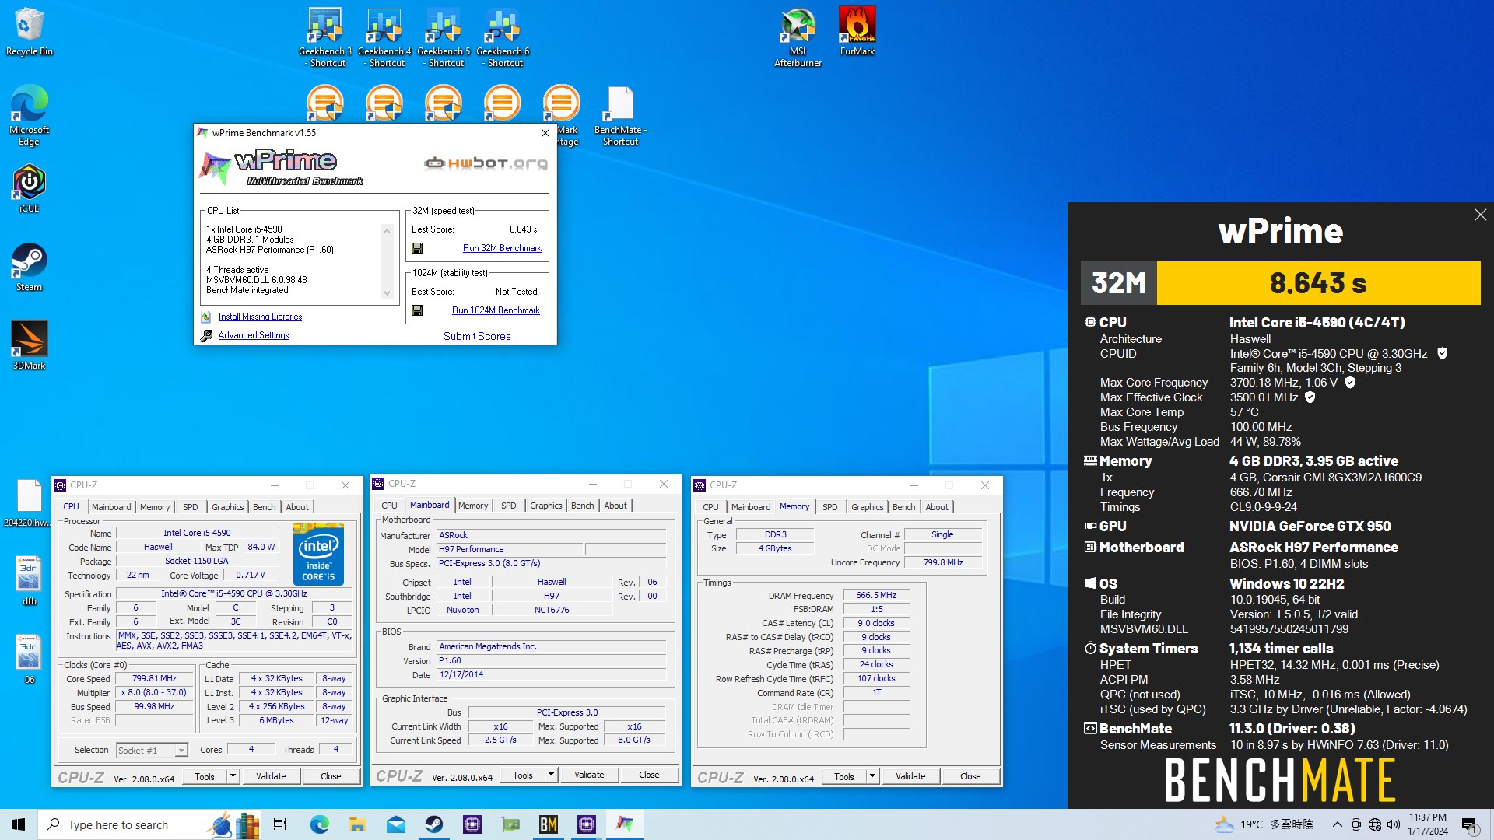Open the weather widget showing 19°C

point(1264,824)
